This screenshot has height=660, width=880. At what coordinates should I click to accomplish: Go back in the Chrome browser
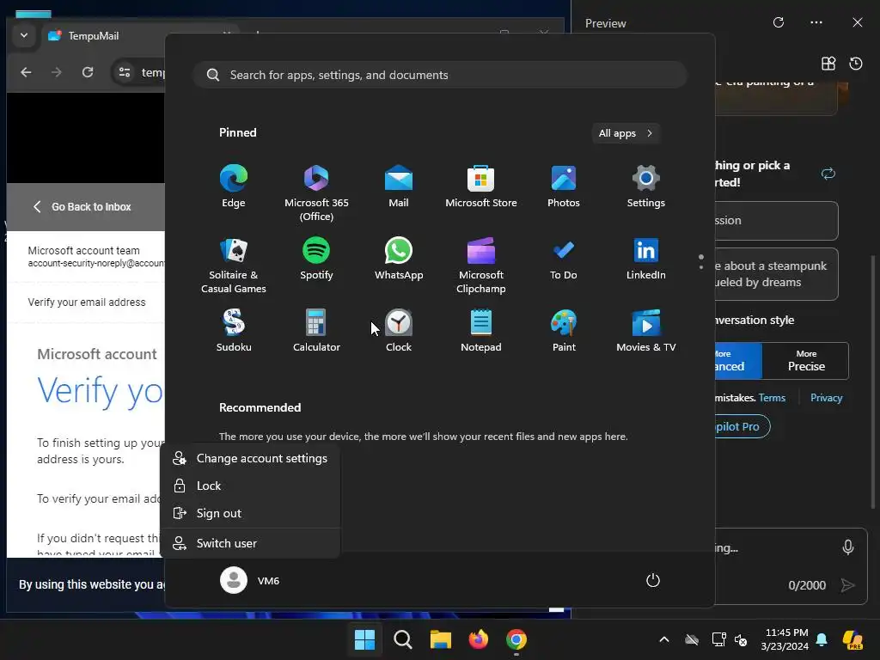26,72
